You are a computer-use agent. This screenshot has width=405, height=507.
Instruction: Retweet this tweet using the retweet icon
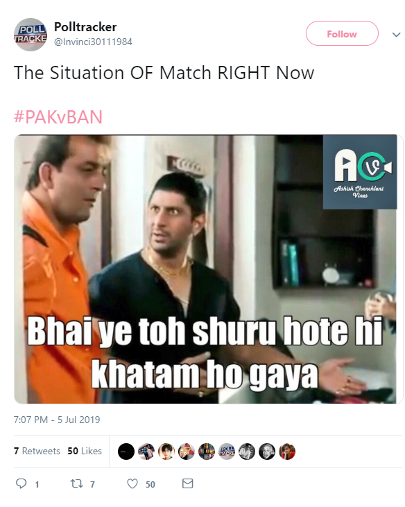(76, 483)
